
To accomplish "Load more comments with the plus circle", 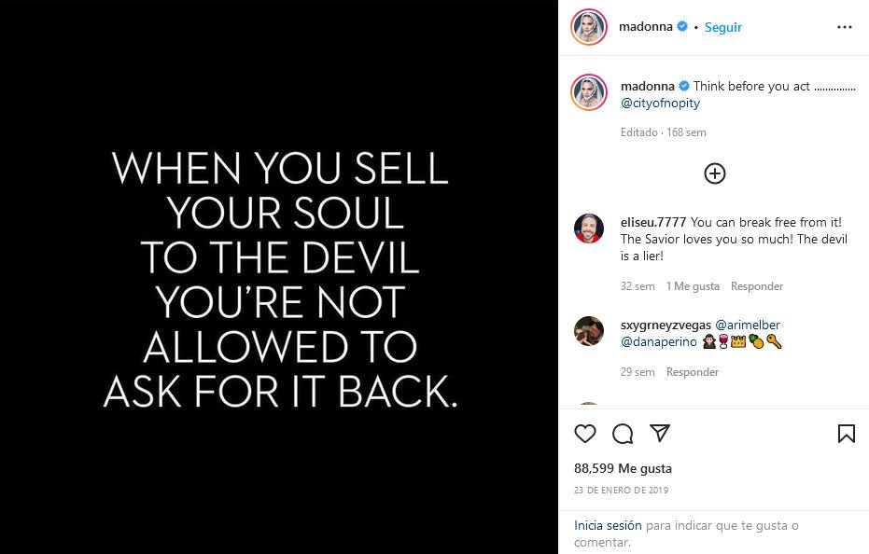I will 714,173.
